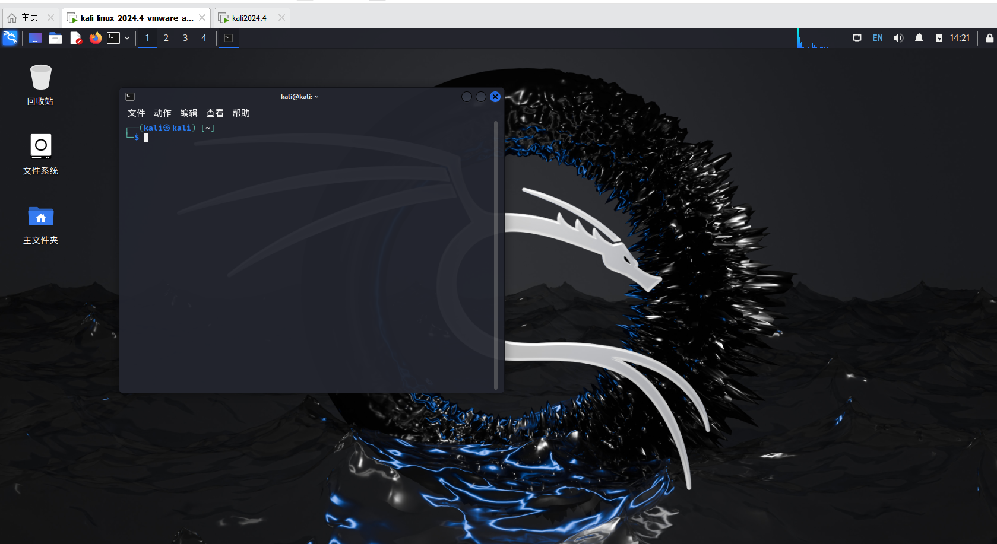Screen dimensions: 997x544
Task: Open terminal emulator from the panel
Action: pos(113,38)
